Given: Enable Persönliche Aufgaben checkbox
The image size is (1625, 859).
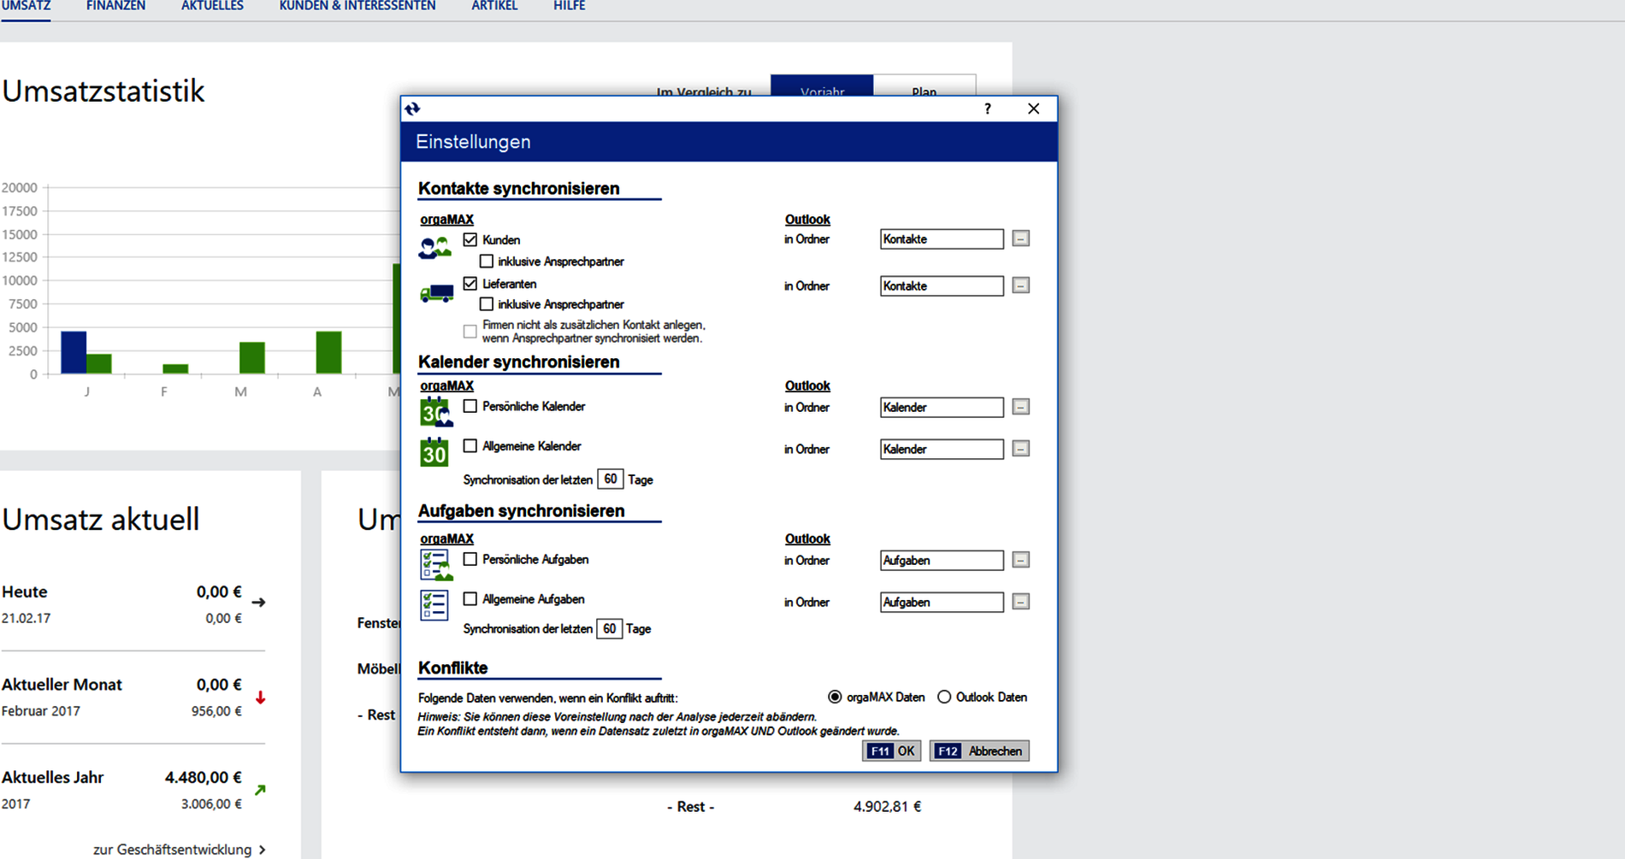Looking at the screenshot, I should tap(470, 559).
